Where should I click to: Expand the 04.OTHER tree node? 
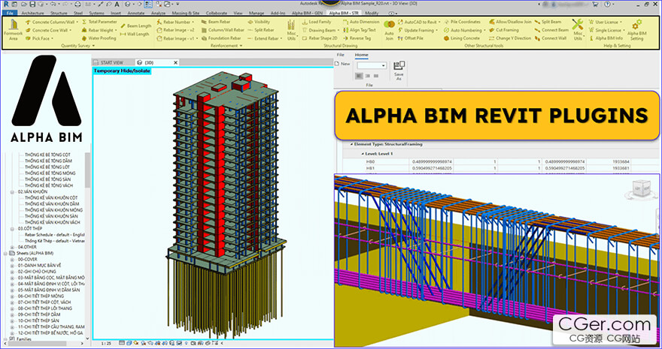tap(13, 247)
